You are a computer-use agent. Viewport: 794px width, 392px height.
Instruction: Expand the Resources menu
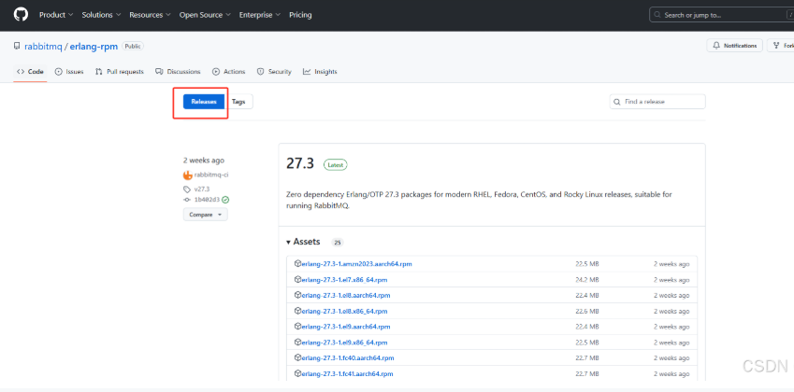[x=150, y=15]
